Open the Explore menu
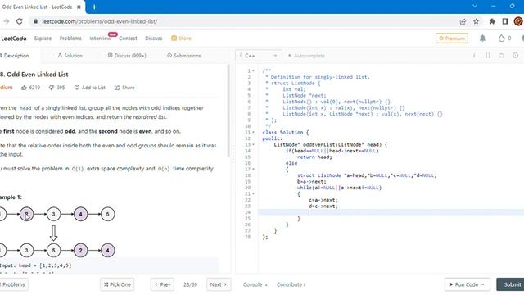The image size is (524, 295). tap(43, 39)
